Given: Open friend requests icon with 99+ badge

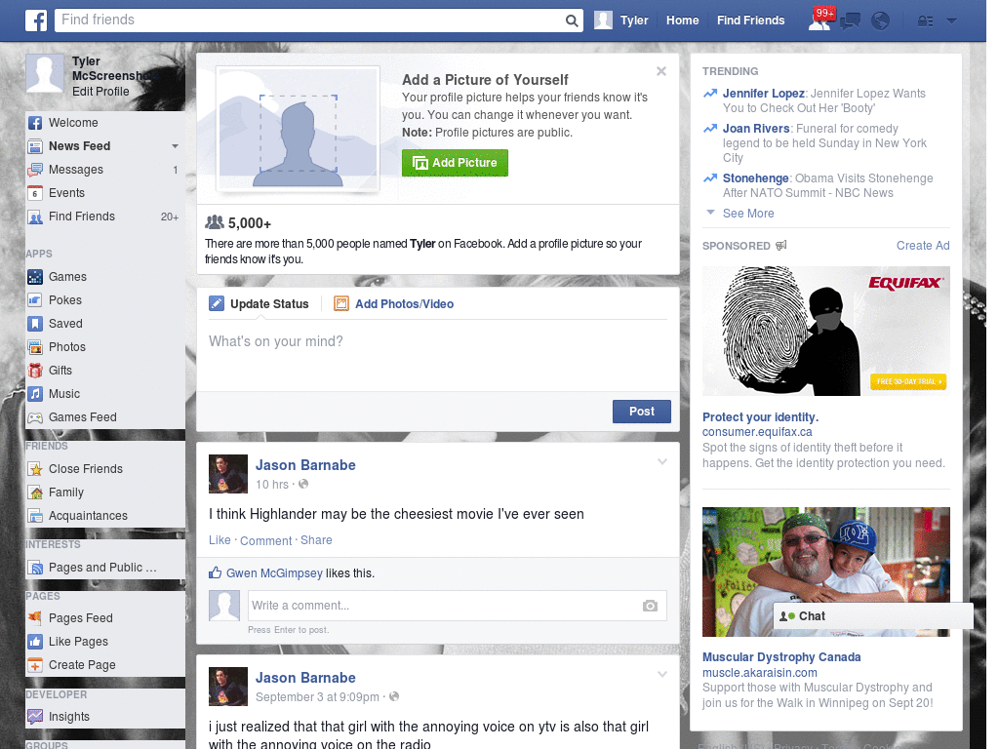Looking at the screenshot, I should [820, 20].
